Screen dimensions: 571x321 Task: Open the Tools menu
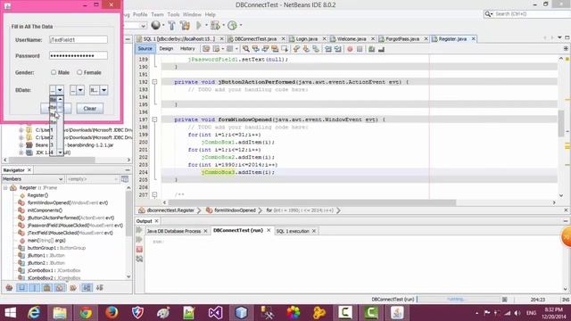point(173,14)
